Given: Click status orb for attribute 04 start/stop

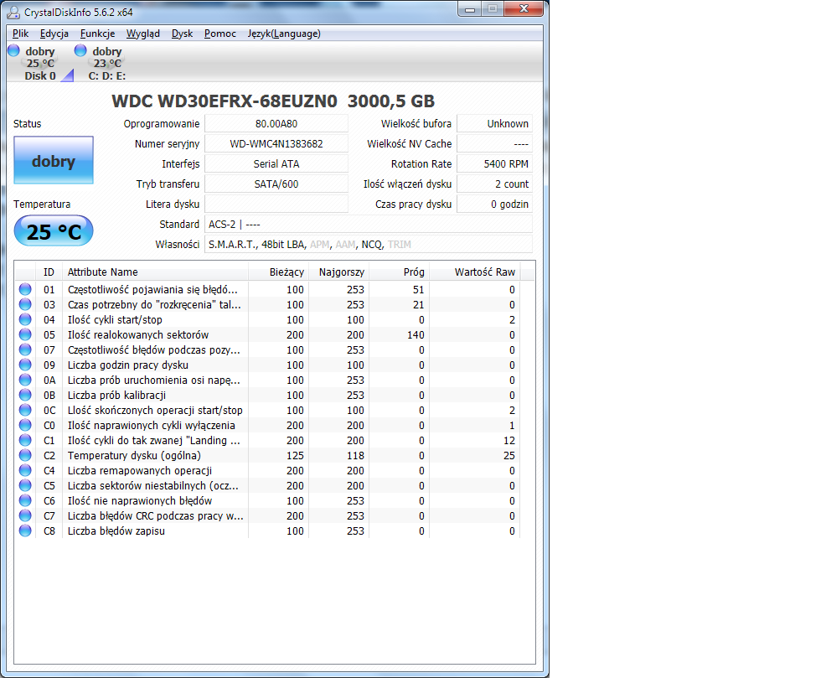Looking at the screenshot, I should [x=25, y=320].
